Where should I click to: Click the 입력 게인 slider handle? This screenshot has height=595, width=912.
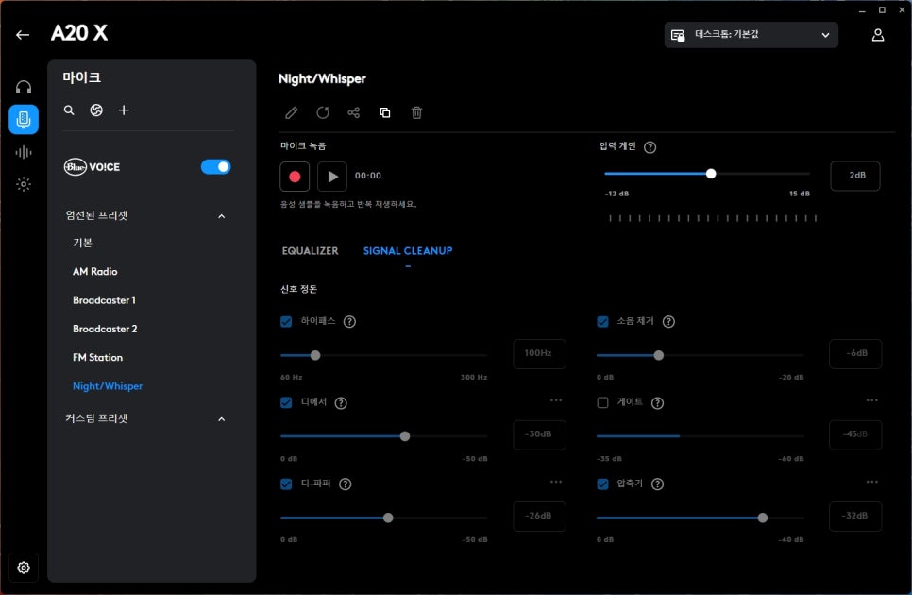[711, 174]
